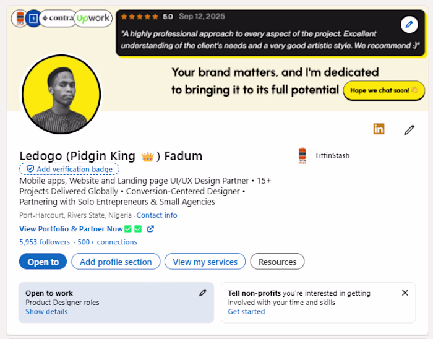
Task: View the 5,953 followers list
Action: pyautogui.click(x=45, y=242)
